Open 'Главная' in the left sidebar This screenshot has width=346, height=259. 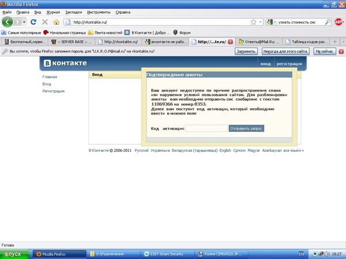pyautogui.click(x=50, y=77)
